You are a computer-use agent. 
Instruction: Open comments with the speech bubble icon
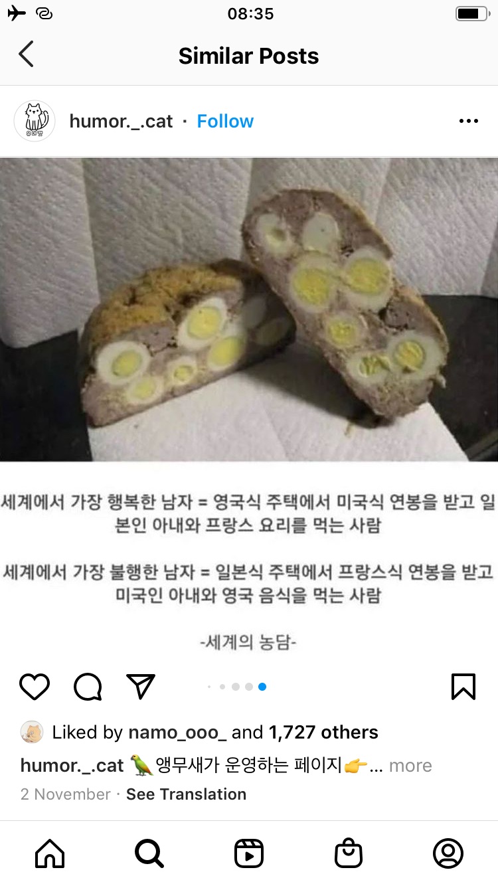point(88,687)
